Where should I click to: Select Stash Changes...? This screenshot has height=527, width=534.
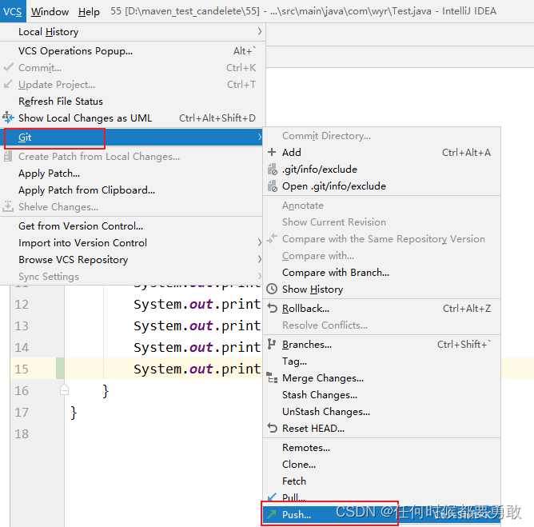pos(382,394)
